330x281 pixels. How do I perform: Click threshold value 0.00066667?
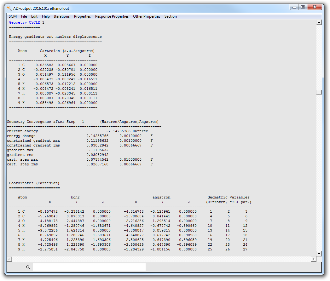click(x=130, y=146)
